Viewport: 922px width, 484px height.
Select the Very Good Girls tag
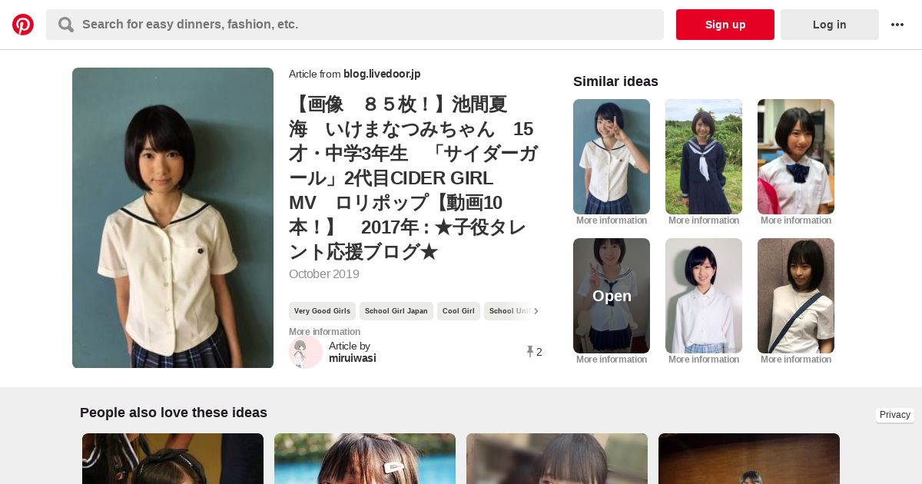322,311
